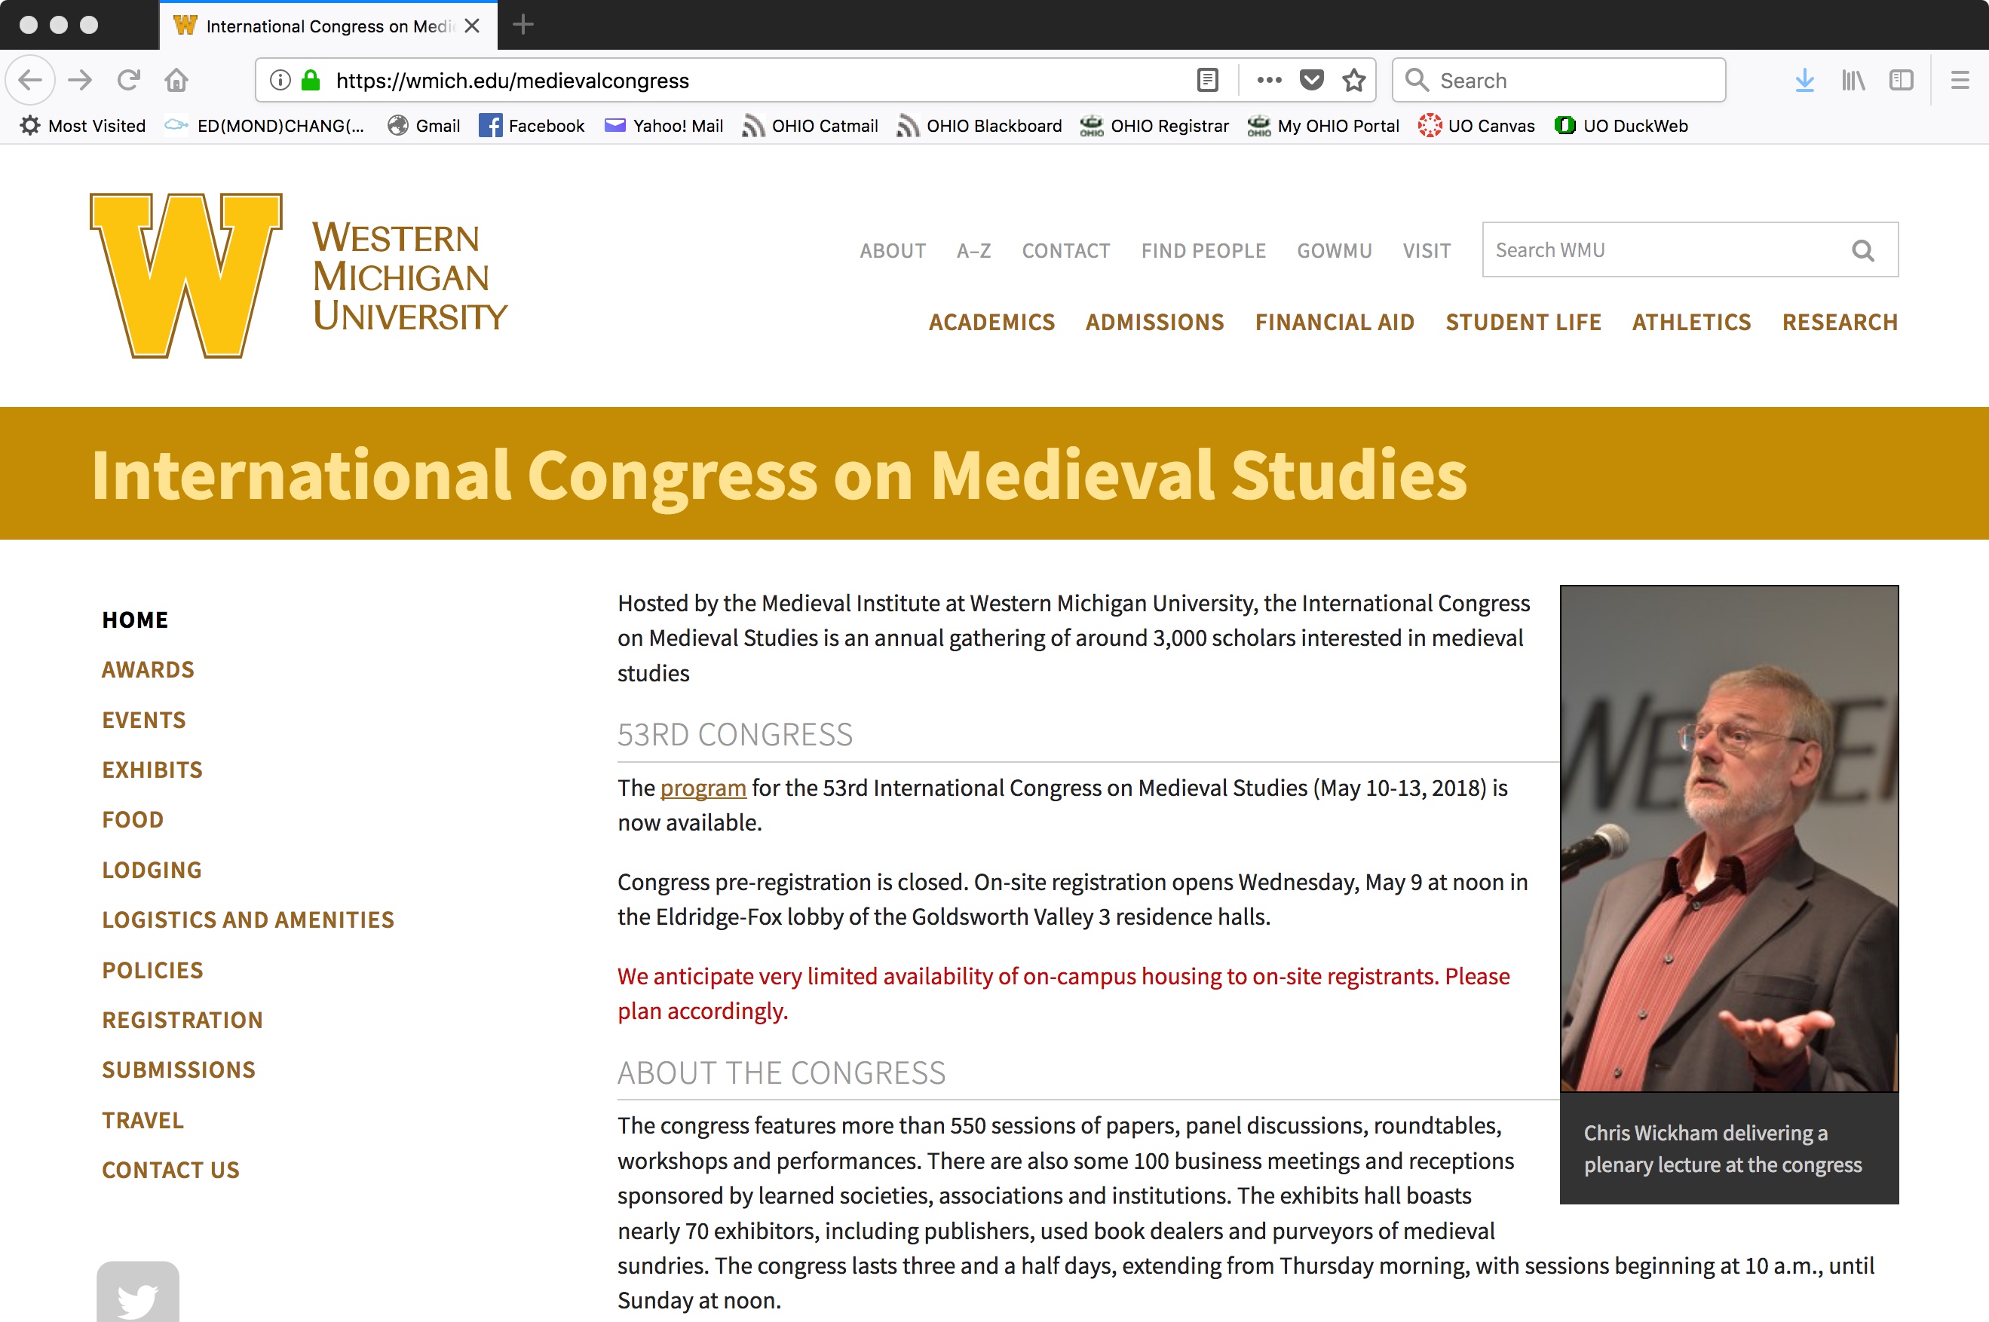Open LOGISTICS AND AMENITIES page
1989x1322 pixels.
point(248,920)
